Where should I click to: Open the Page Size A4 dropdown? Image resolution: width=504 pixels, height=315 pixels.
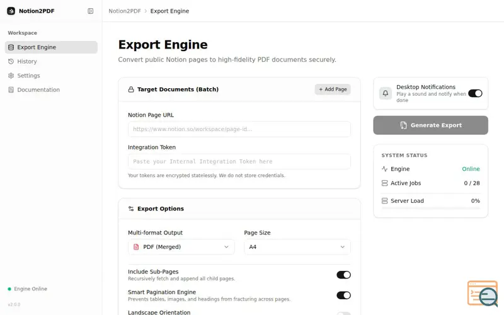click(x=297, y=247)
